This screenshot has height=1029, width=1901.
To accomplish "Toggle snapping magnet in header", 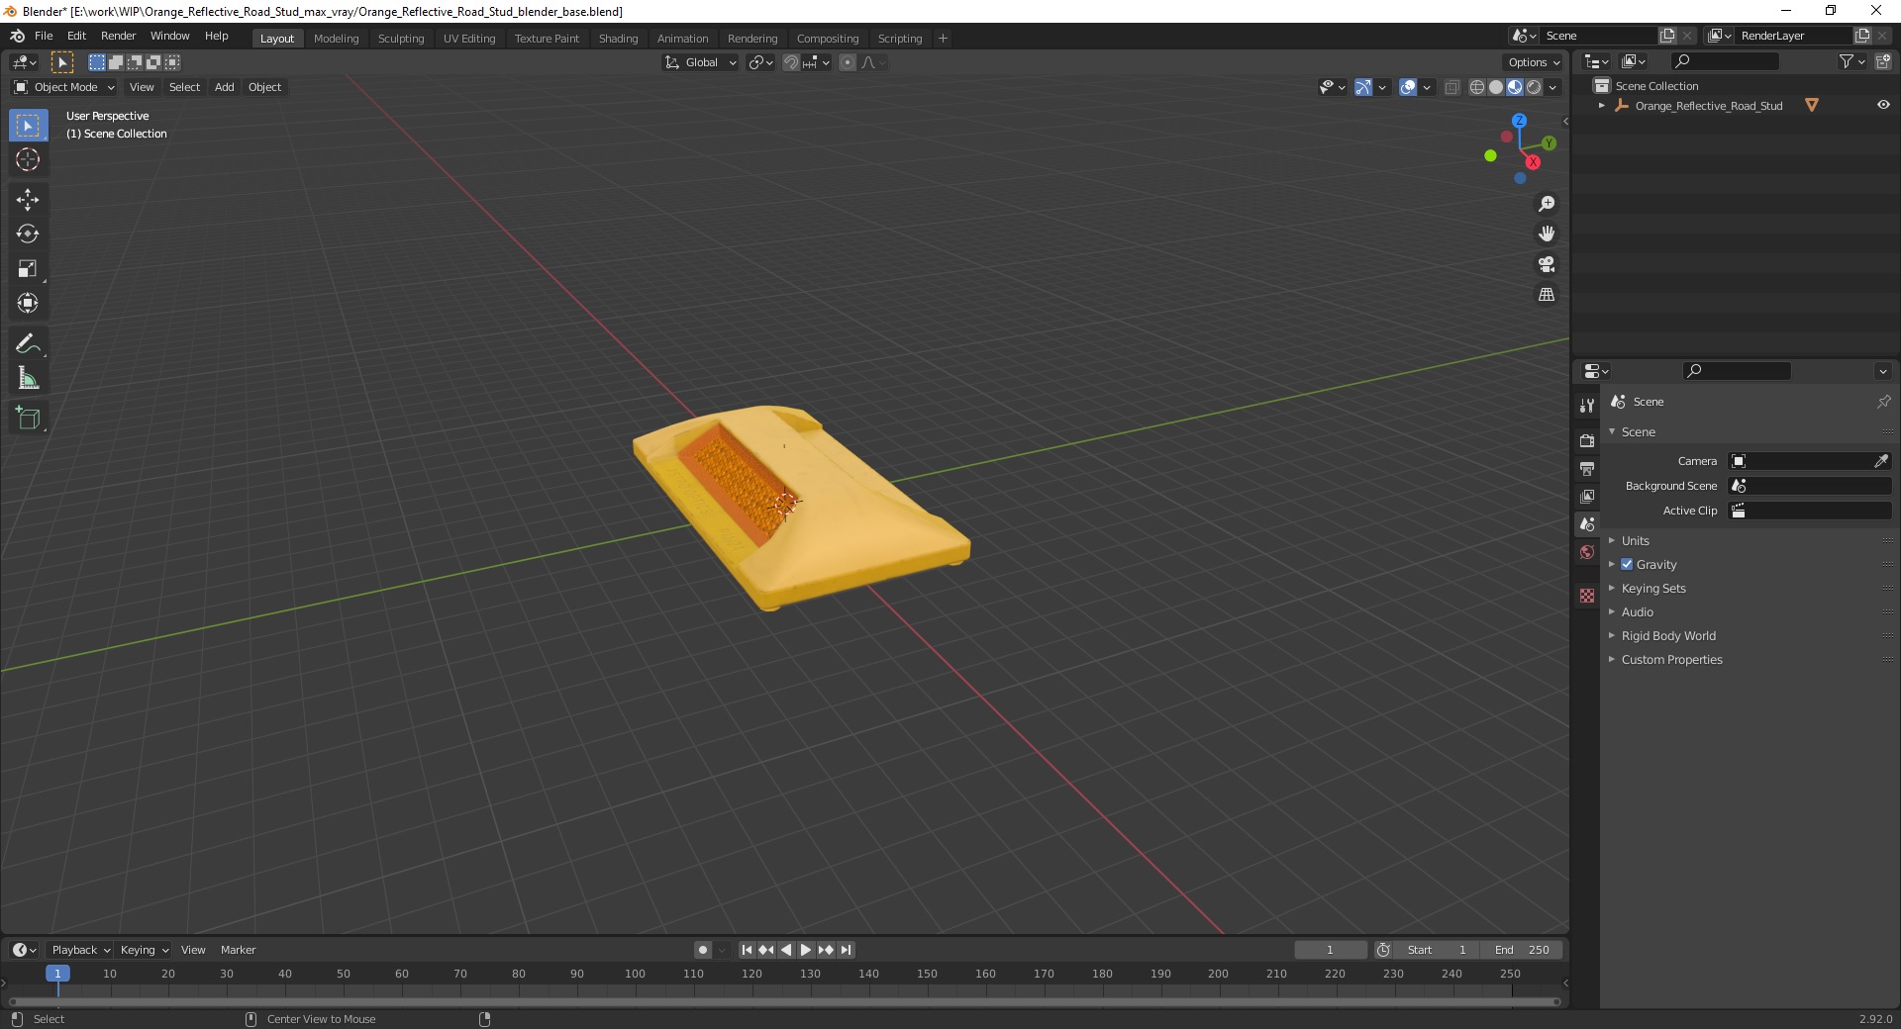I will point(791,62).
